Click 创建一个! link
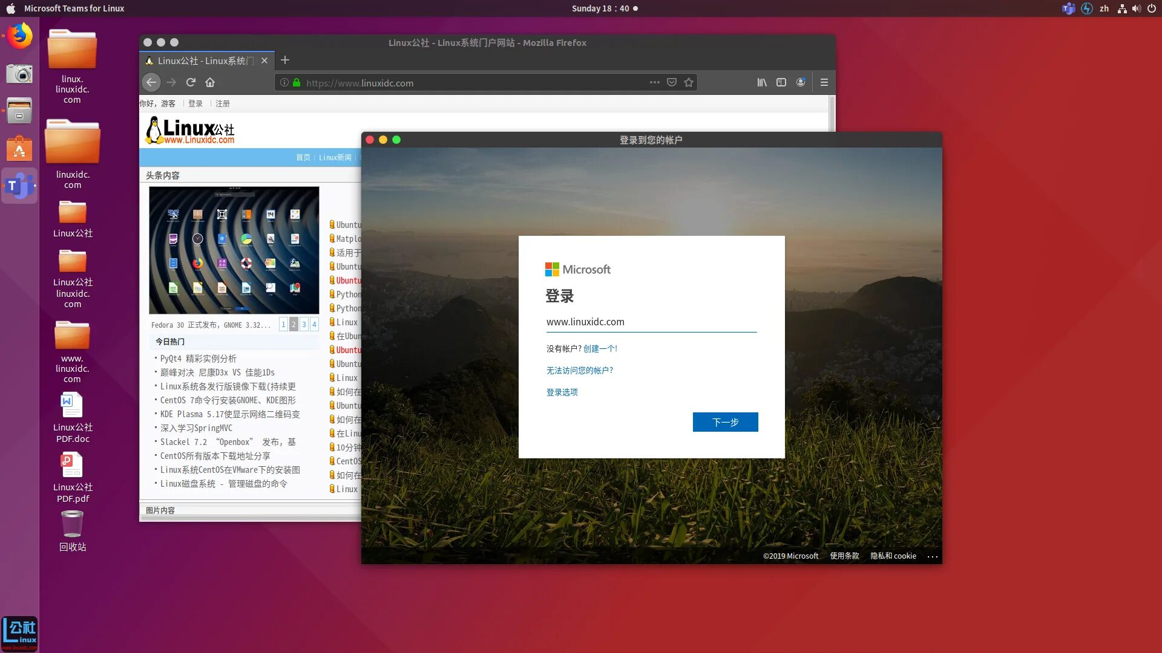This screenshot has width=1162, height=653. (x=600, y=348)
